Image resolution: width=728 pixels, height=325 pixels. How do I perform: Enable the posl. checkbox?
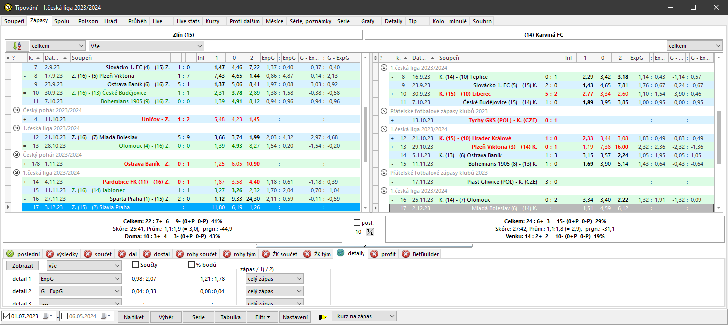pos(357,223)
